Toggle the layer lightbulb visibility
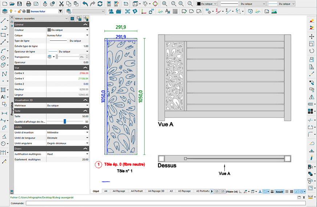Viewport: 317px width, 207px height. pyautogui.click(x=11, y=11)
